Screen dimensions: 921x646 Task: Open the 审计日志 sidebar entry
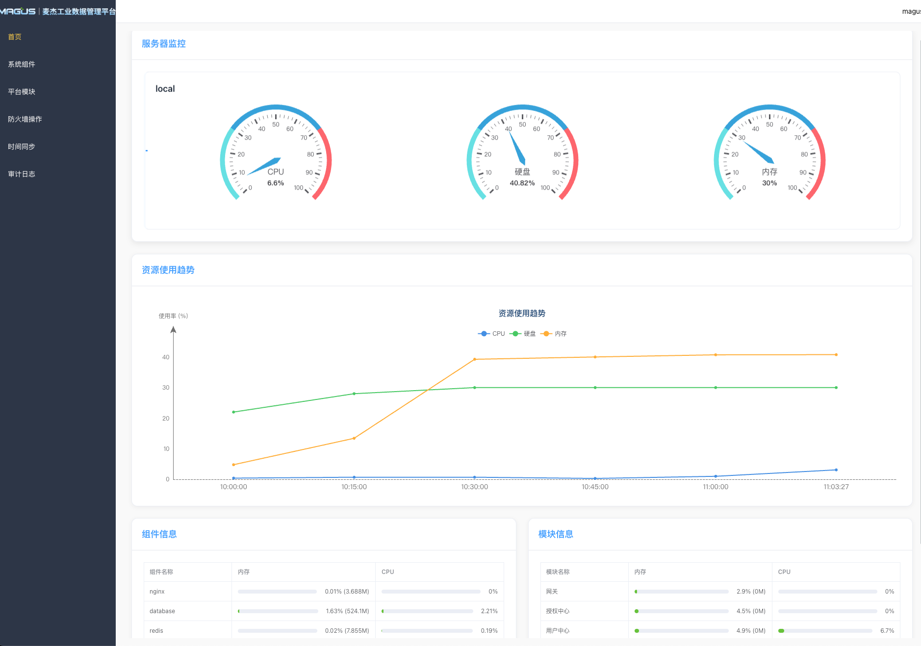[22, 174]
